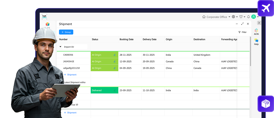
Task: Open the Corporate Office dropdown
Action: point(216,17)
